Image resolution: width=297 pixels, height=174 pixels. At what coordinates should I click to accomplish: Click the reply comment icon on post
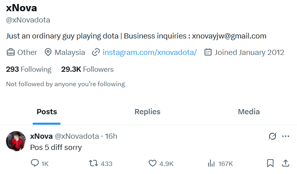(x=35, y=163)
